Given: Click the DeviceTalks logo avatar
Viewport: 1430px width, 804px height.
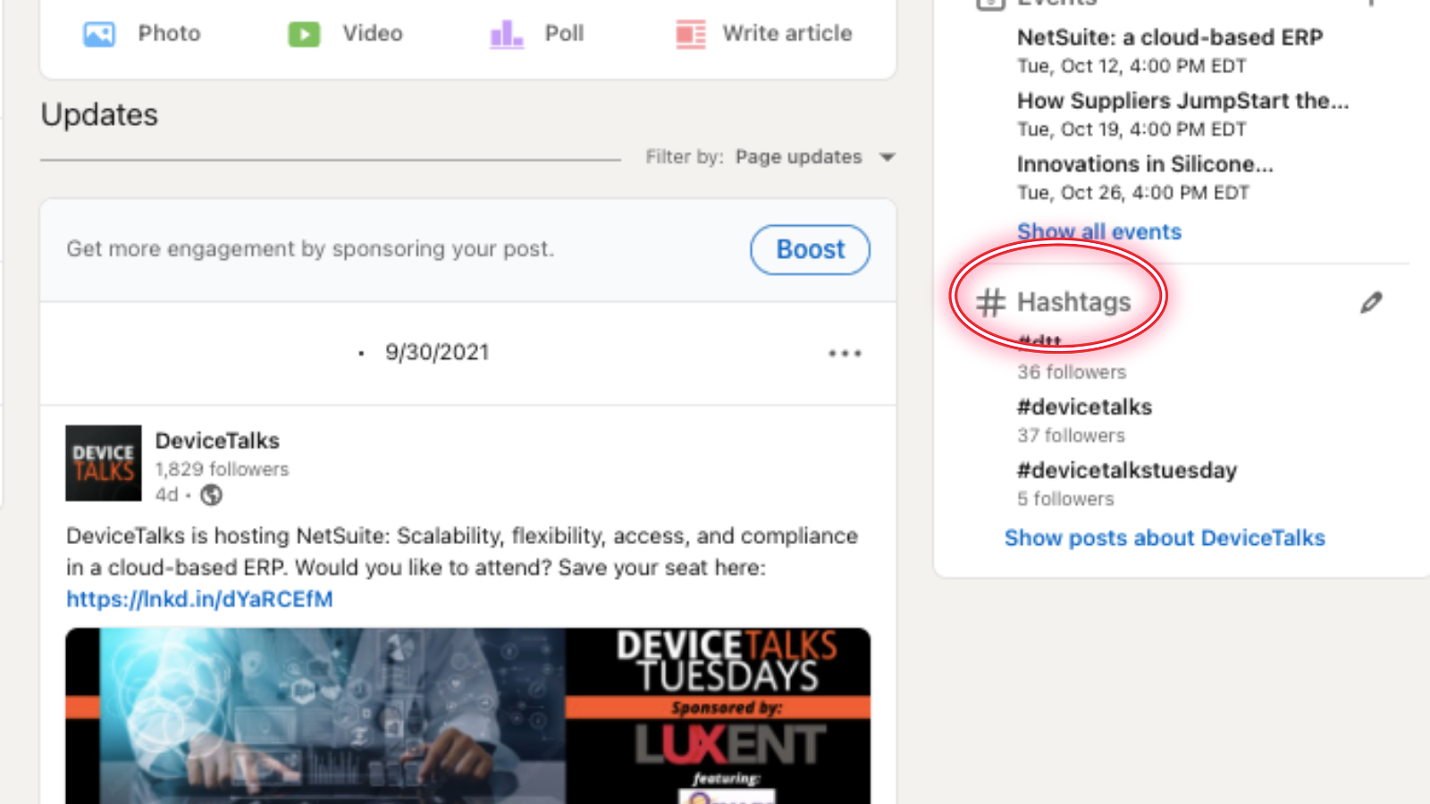Looking at the screenshot, I should 104,463.
